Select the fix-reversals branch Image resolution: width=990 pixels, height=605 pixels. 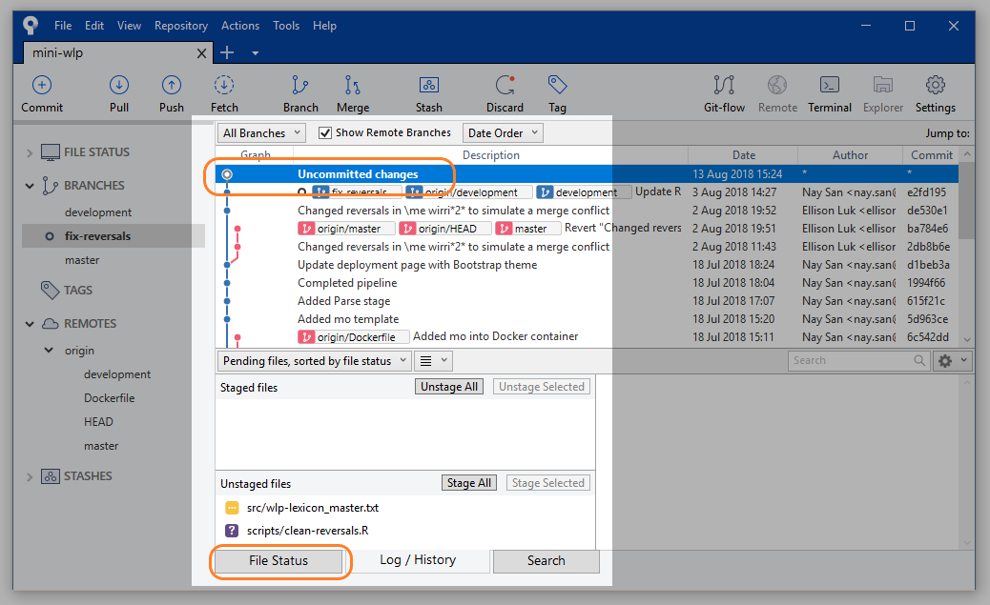(x=96, y=235)
